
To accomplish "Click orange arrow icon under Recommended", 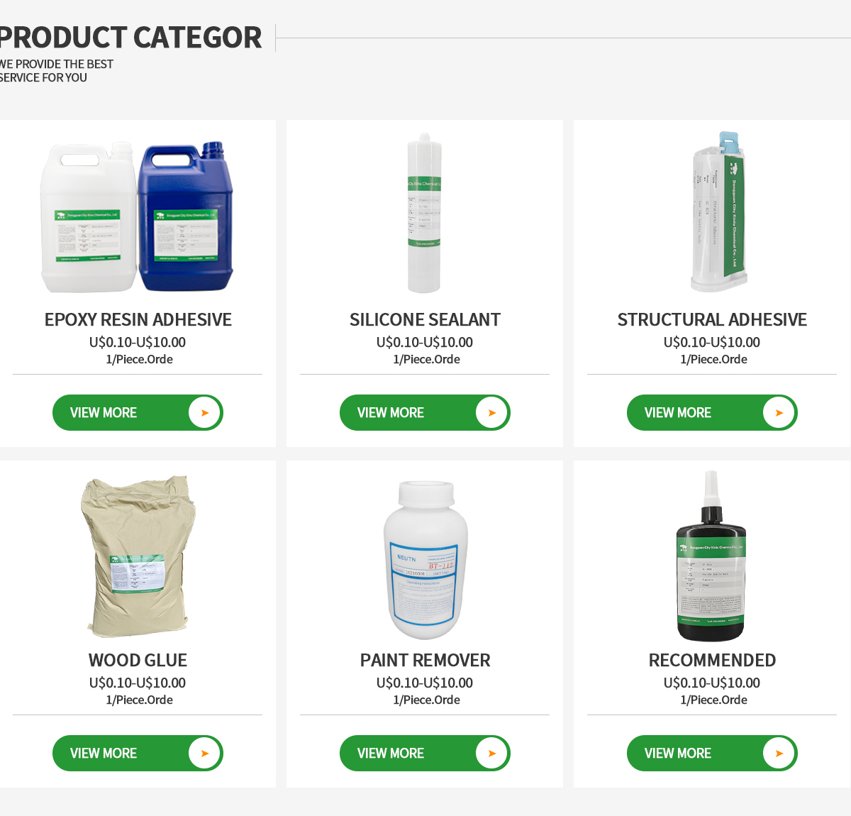I will point(779,754).
